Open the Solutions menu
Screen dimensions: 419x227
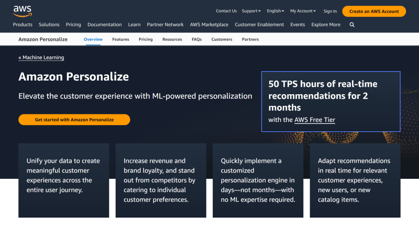tap(49, 25)
